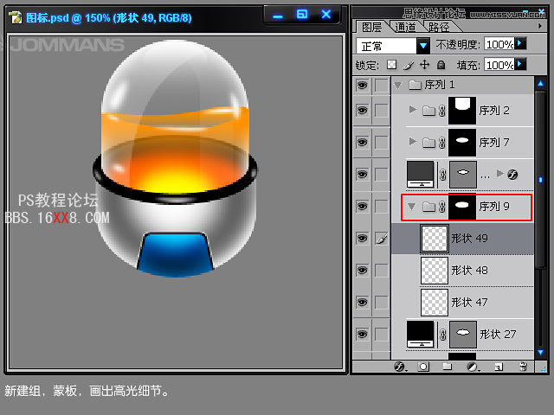554x415 pixels.
Task: Select the 形状 47 layer thumbnail
Action: (434, 302)
